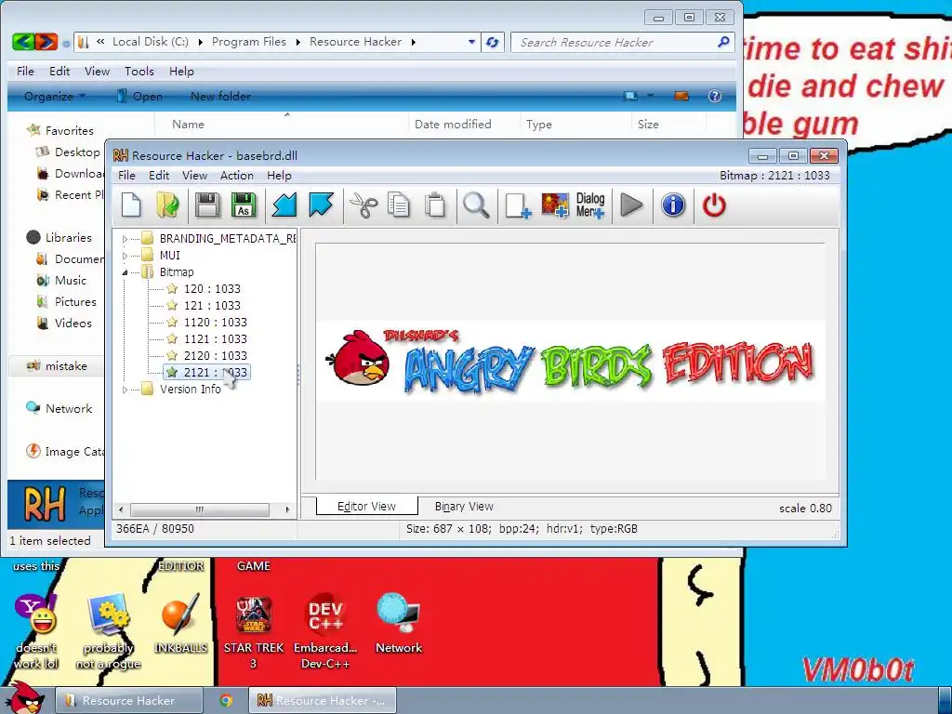Open Resource Hacker Help menu
This screenshot has width=952, height=714.
click(x=279, y=176)
